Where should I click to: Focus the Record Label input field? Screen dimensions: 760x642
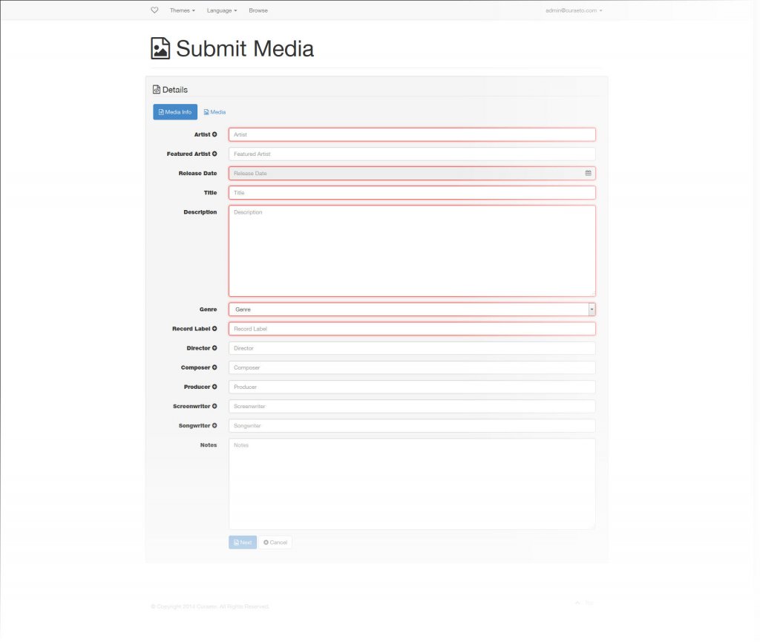click(x=412, y=329)
